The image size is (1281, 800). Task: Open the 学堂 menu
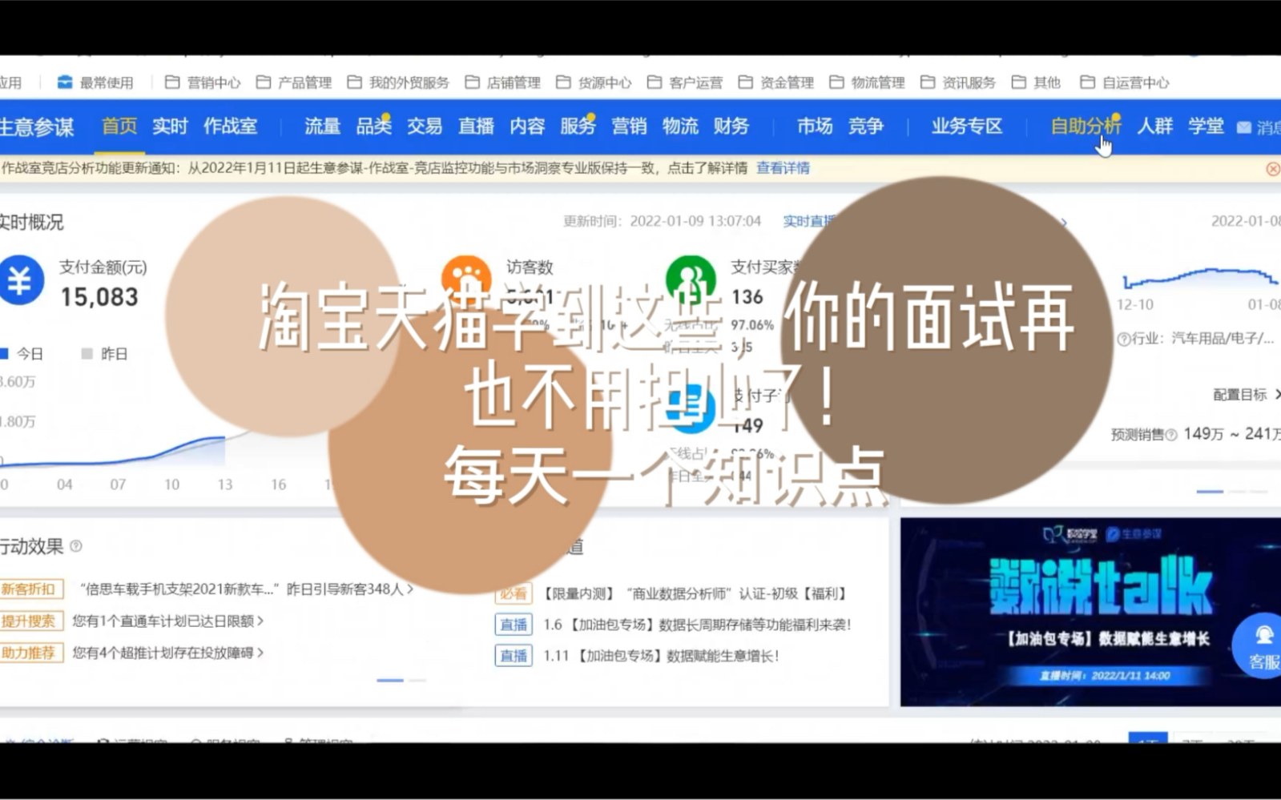pyautogui.click(x=1206, y=127)
